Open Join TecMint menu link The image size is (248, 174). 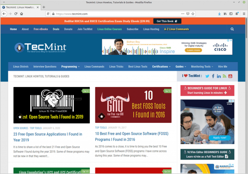click(x=85, y=29)
